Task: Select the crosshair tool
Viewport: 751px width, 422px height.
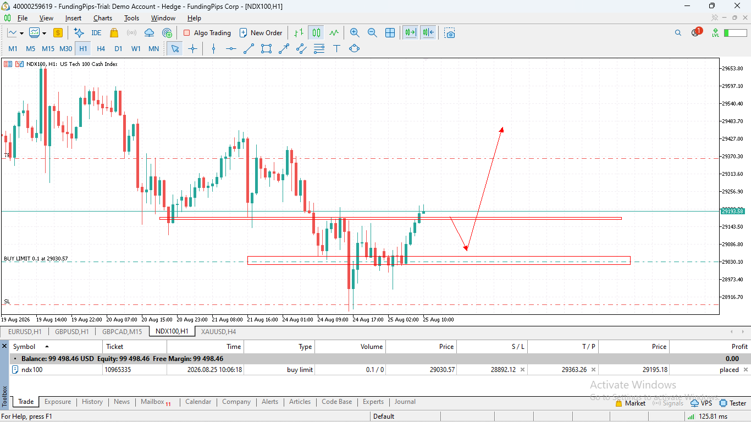Action: (192, 49)
